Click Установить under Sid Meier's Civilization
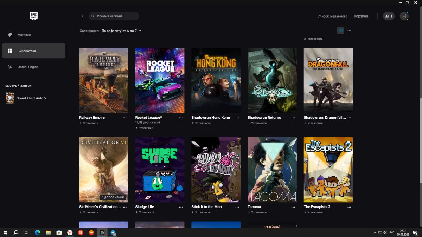 tap(89, 212)
